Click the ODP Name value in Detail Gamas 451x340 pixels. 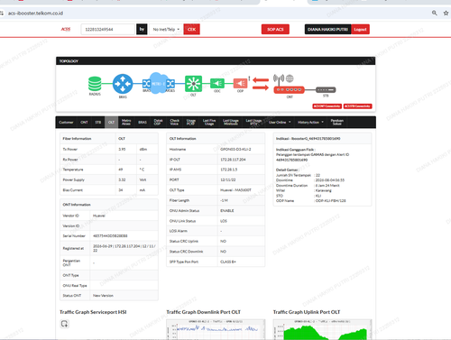[x=331, y=200]
